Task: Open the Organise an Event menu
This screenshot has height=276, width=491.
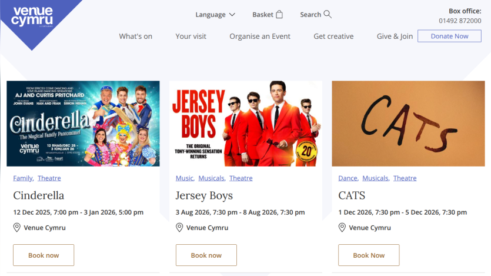Action: (x=260, y=36)
